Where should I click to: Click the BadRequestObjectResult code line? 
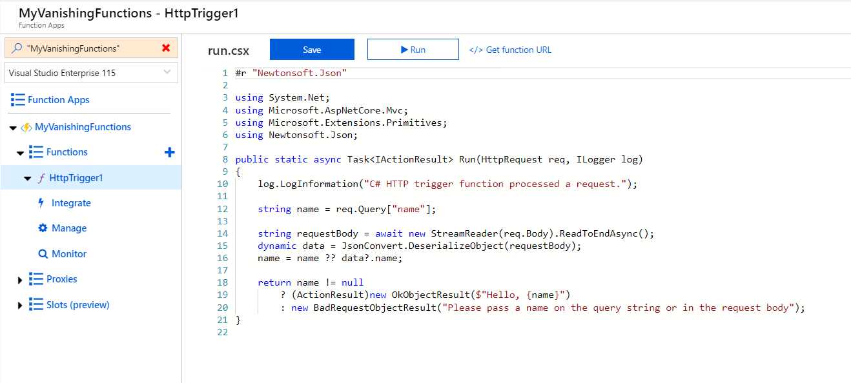(543, 308)
